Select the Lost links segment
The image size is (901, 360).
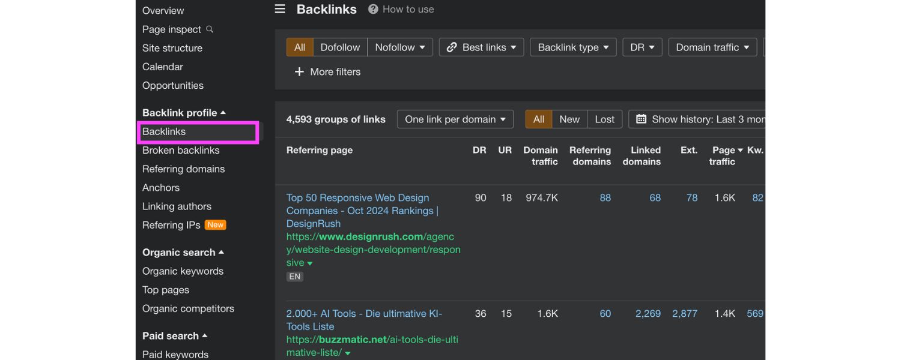tap(604, 119)
